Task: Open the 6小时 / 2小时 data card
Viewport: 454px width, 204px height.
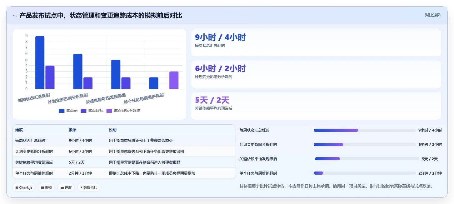Action: (316, 74)
